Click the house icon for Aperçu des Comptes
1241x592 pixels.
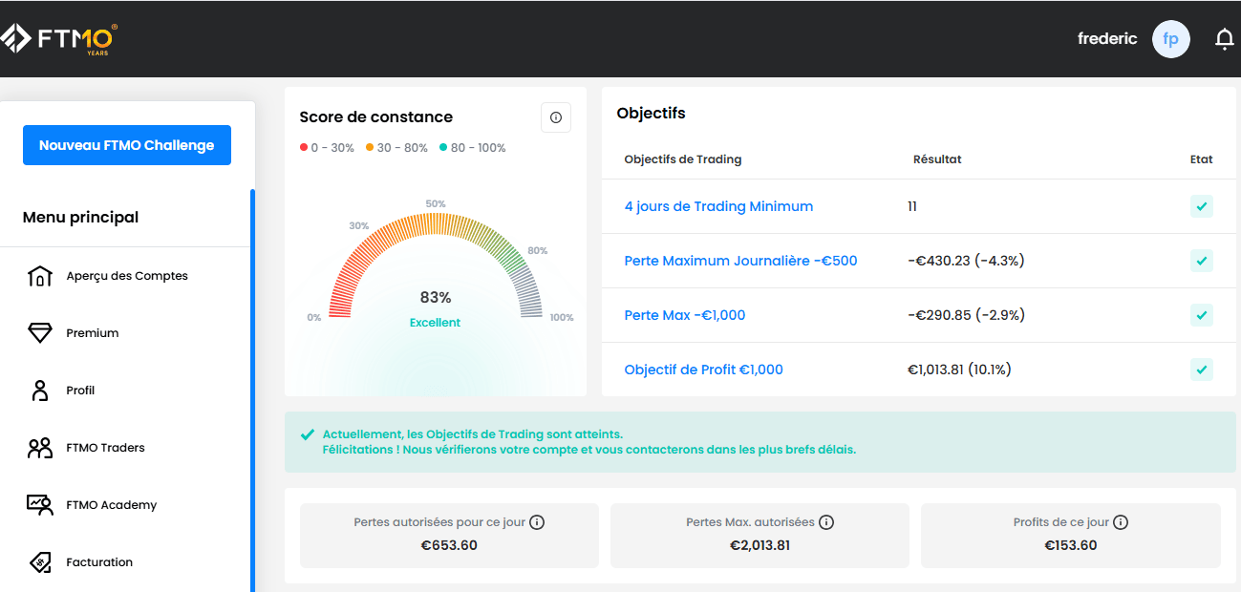[40, 276]
